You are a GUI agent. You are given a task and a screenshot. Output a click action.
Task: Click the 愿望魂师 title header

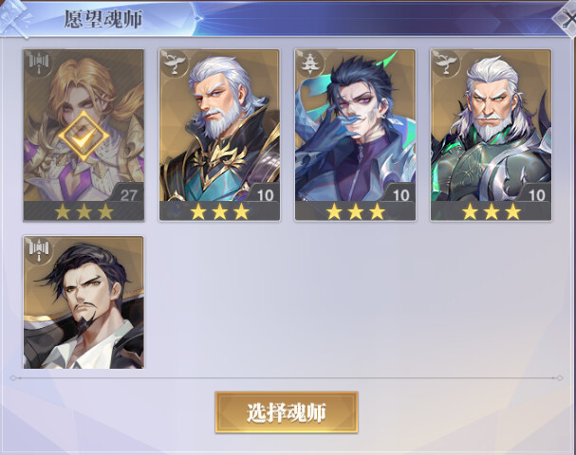[103, 20]
